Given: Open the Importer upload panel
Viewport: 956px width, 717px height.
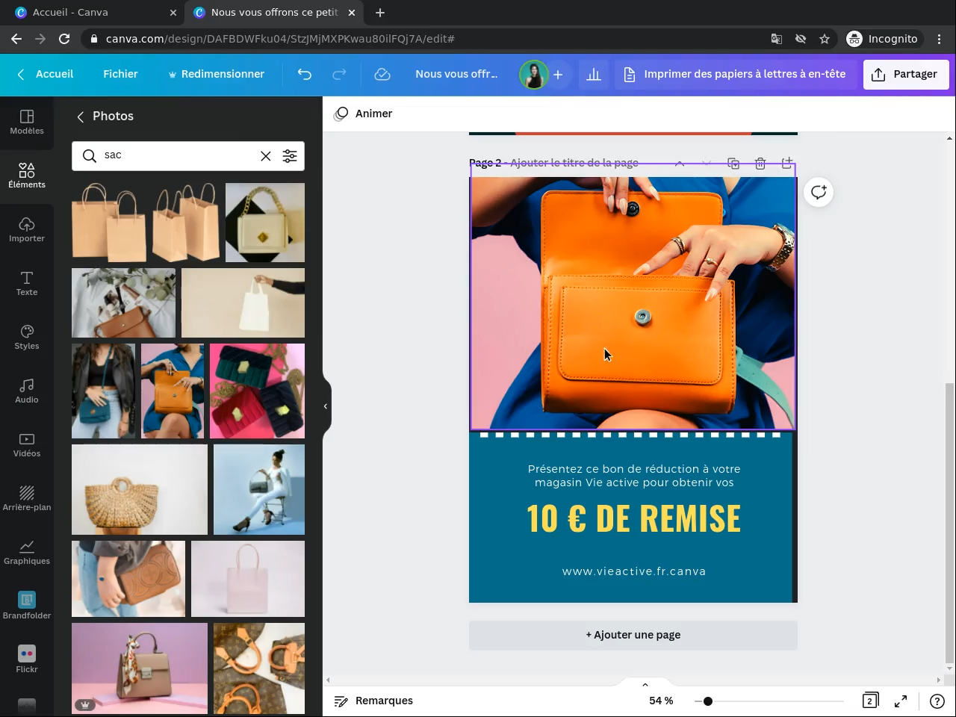Looking at the screenshot, I should tap(27, 230).
